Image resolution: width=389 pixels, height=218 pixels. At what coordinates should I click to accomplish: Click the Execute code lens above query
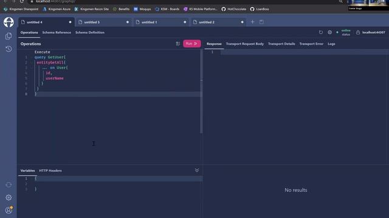[42, 52]
